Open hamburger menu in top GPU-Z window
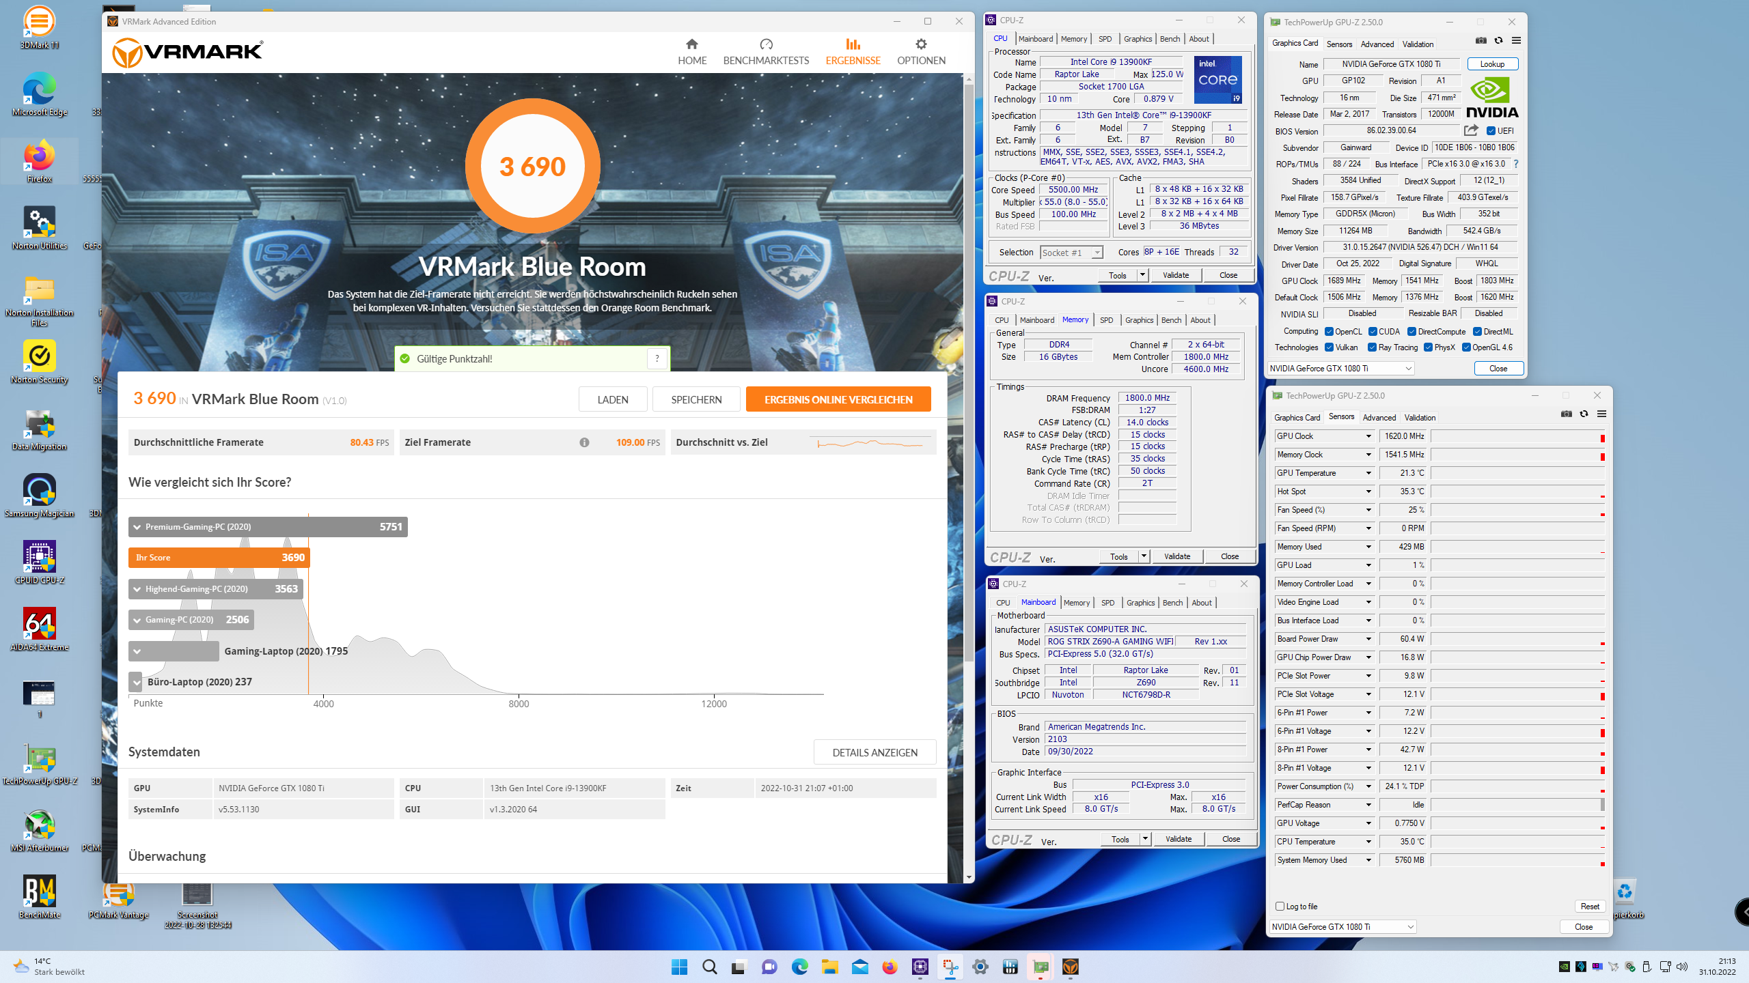 pyautogui.click(x=1516, y=40)
